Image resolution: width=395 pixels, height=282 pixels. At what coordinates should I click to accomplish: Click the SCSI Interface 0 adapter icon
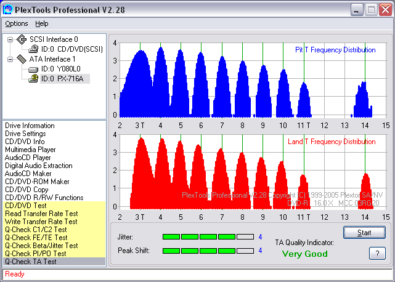tap(22, 39)
